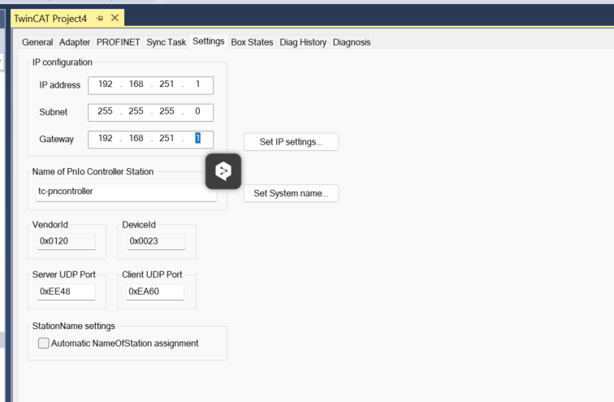The height and width of the screenshot is (402, 614).
Task: Click the Server UDP Port field
Action: 66,292
